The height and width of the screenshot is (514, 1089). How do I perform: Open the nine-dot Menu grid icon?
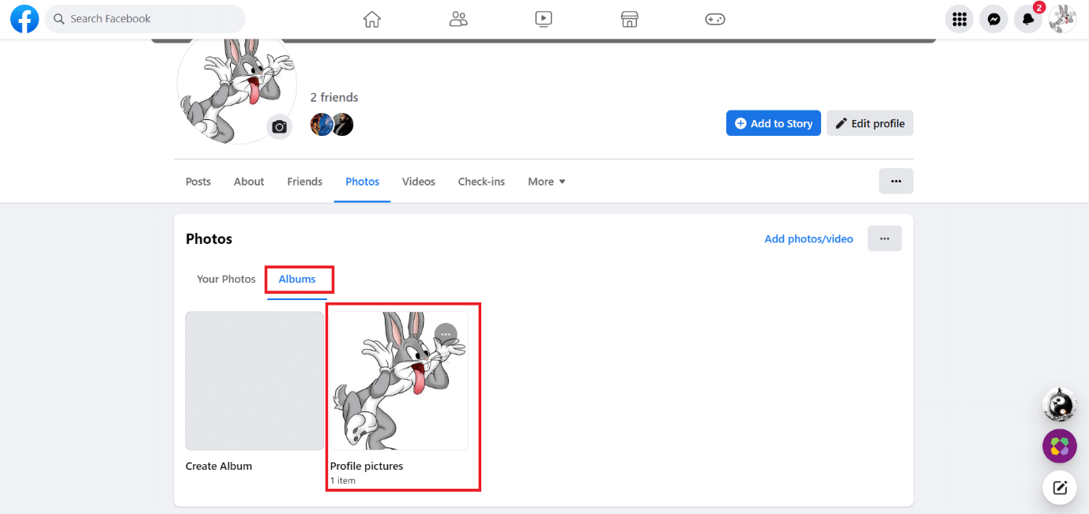[959, 19]
